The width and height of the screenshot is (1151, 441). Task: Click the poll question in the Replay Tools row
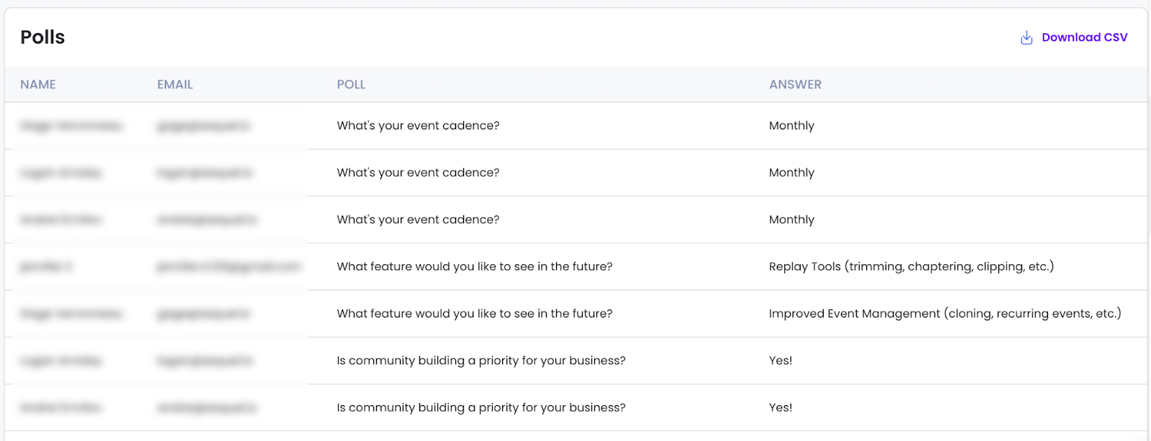click(475, 266)
